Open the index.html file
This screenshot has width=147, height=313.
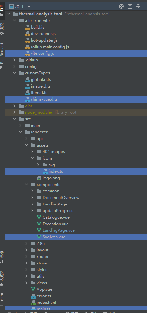pos(46,303)
